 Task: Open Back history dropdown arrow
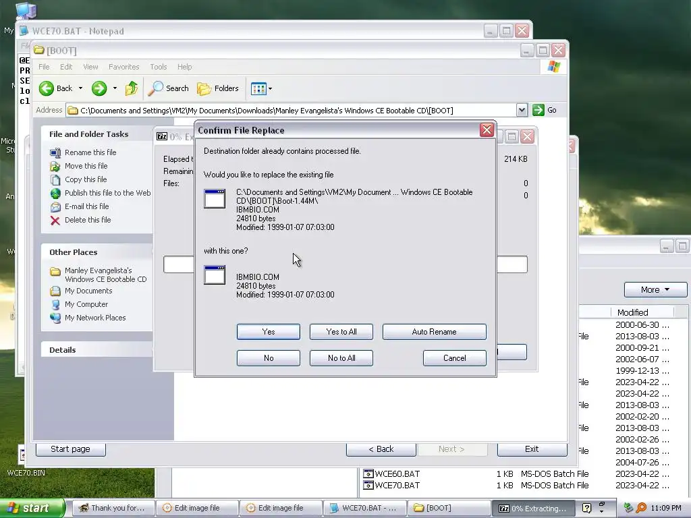click(81, 88)
